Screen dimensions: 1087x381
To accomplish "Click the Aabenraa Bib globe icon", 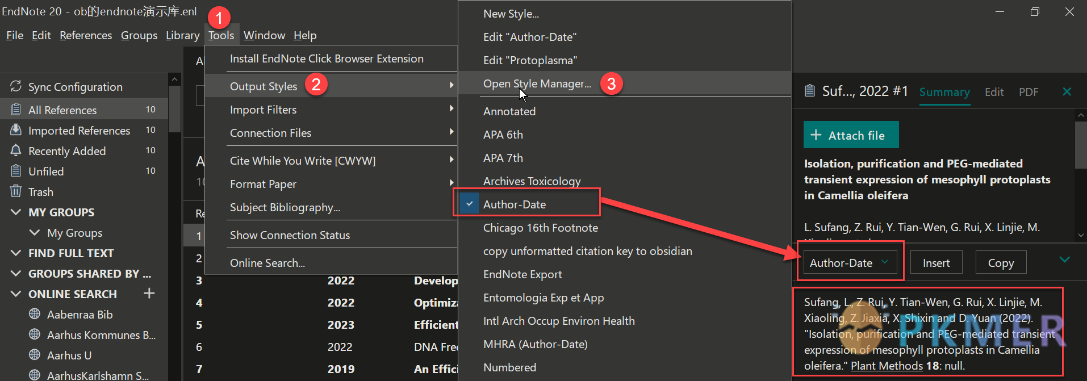I will [x=35, y=314].
